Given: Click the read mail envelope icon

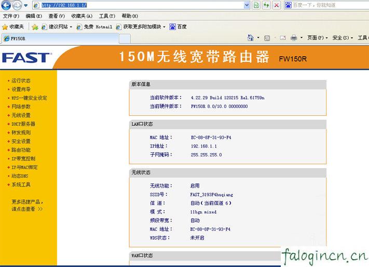Looking at the screenshot, I should (x=283, y=38).
